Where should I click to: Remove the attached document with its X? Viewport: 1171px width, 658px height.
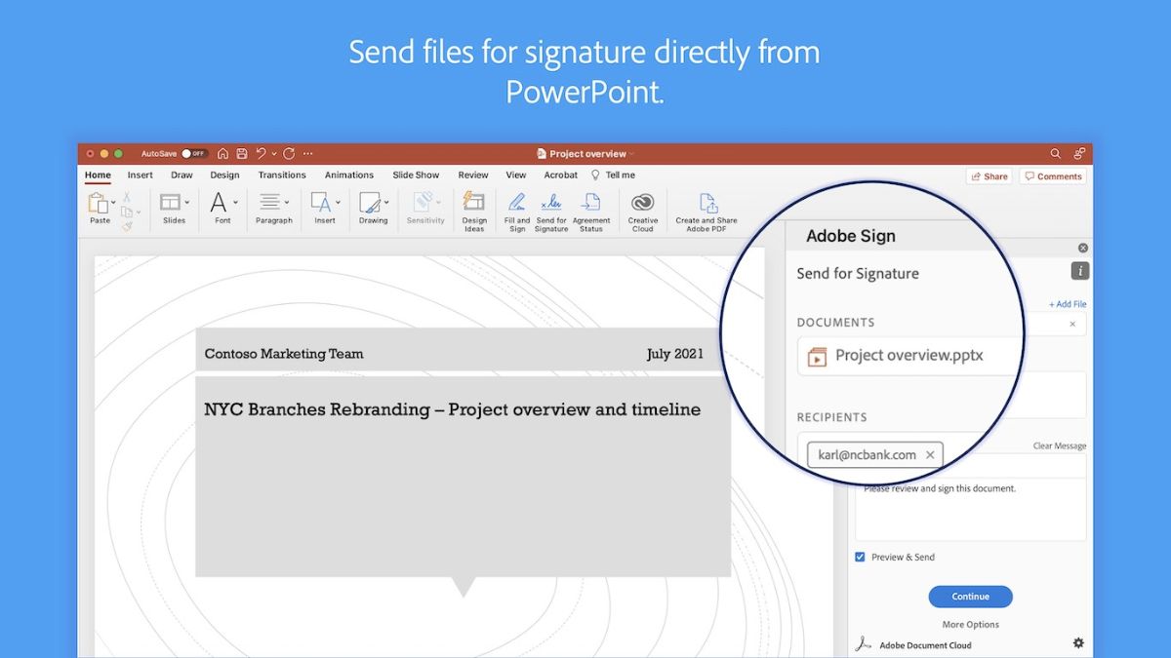click(x=1072, y=324)
